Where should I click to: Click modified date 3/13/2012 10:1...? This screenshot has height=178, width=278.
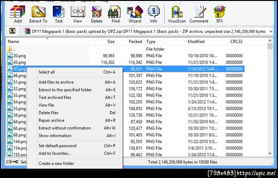202,108
